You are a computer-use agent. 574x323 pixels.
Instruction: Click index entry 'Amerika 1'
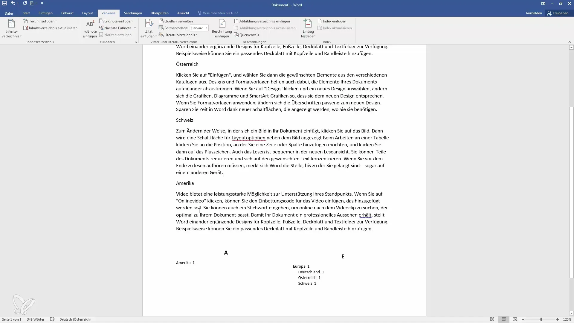click(185, 263)
